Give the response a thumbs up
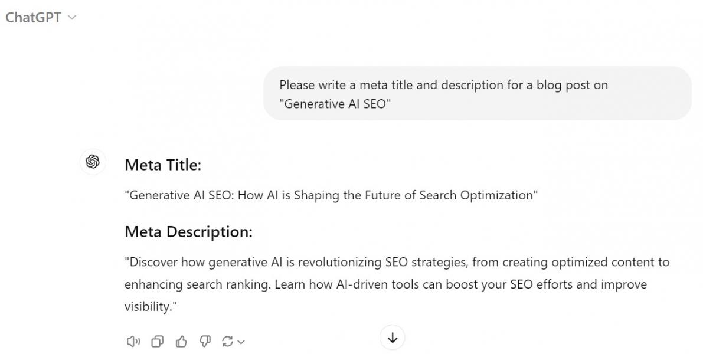This screenshot has height=357, width=703. [x=181, y=341]
